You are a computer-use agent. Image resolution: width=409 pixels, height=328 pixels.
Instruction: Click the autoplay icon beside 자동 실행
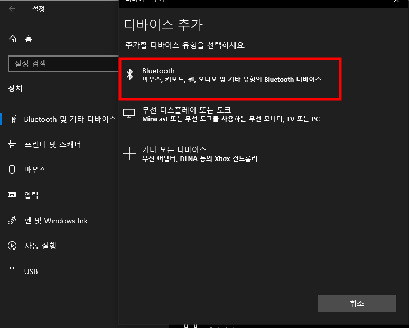[x=12, y=246]
